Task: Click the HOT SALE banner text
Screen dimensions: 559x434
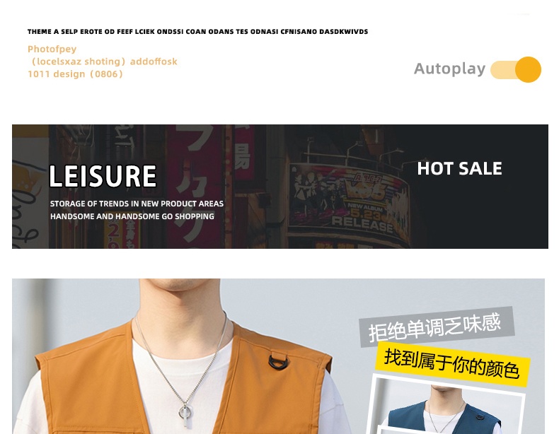Action: click(459, 168)
